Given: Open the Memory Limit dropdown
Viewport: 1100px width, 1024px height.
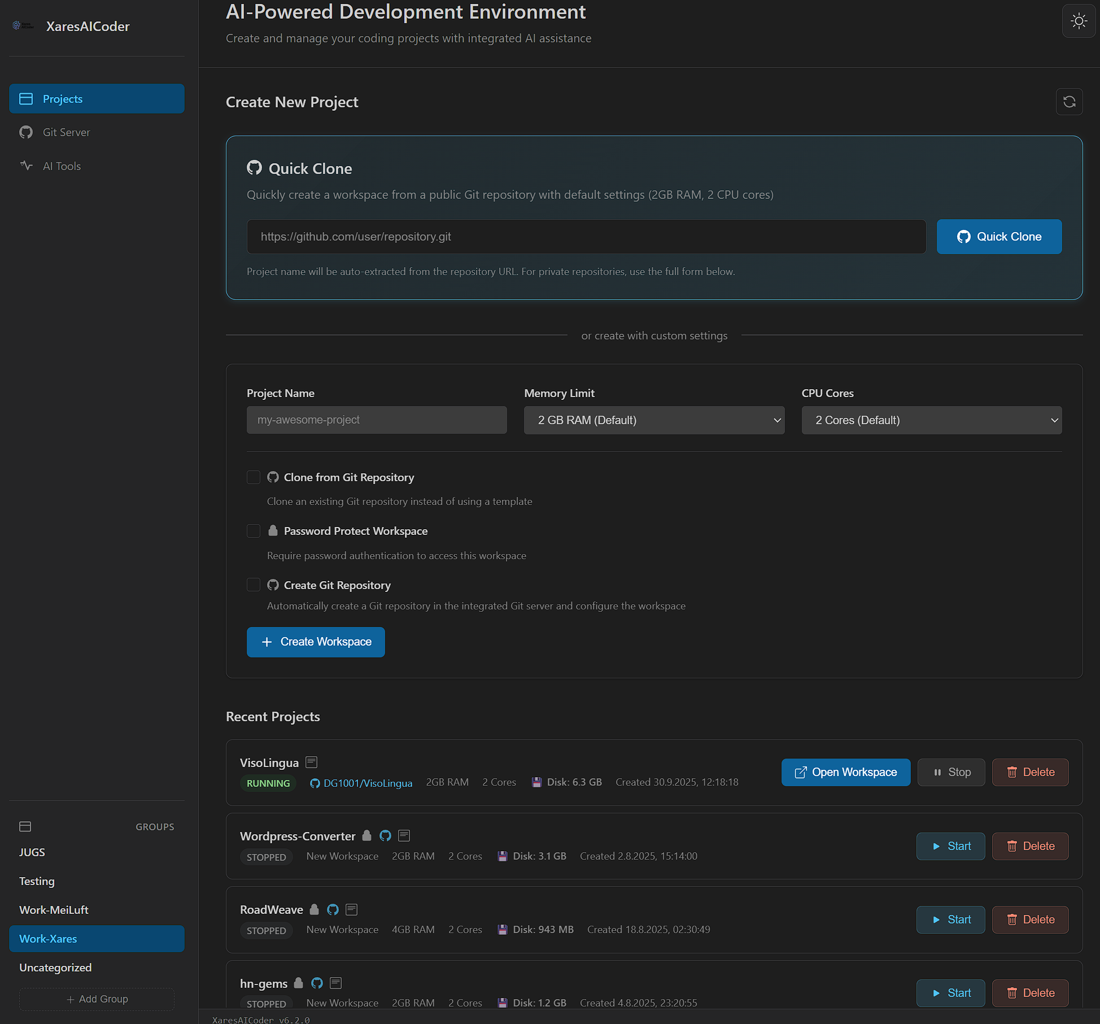Looking at the screenshot, I should coord(654,420).
